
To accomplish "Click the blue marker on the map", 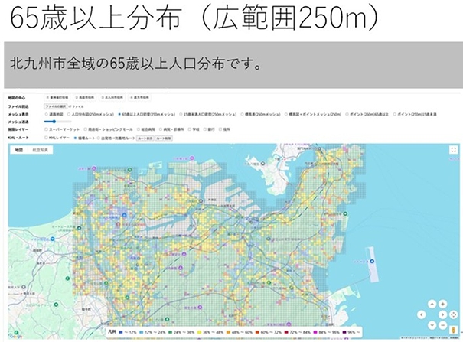I will point(371,262).
